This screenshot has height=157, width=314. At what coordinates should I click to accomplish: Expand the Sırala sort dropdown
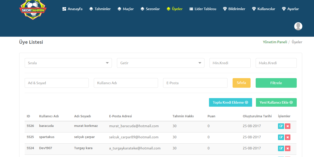[68, 63]
